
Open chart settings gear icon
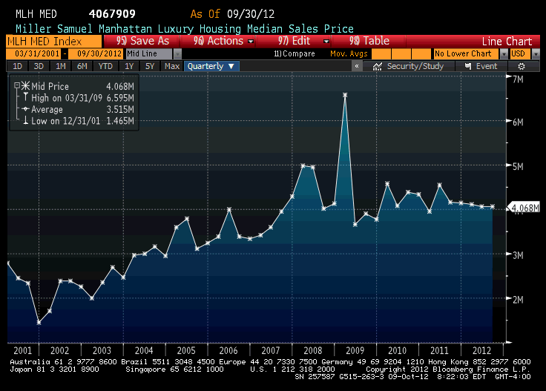[x=522, y=66]
